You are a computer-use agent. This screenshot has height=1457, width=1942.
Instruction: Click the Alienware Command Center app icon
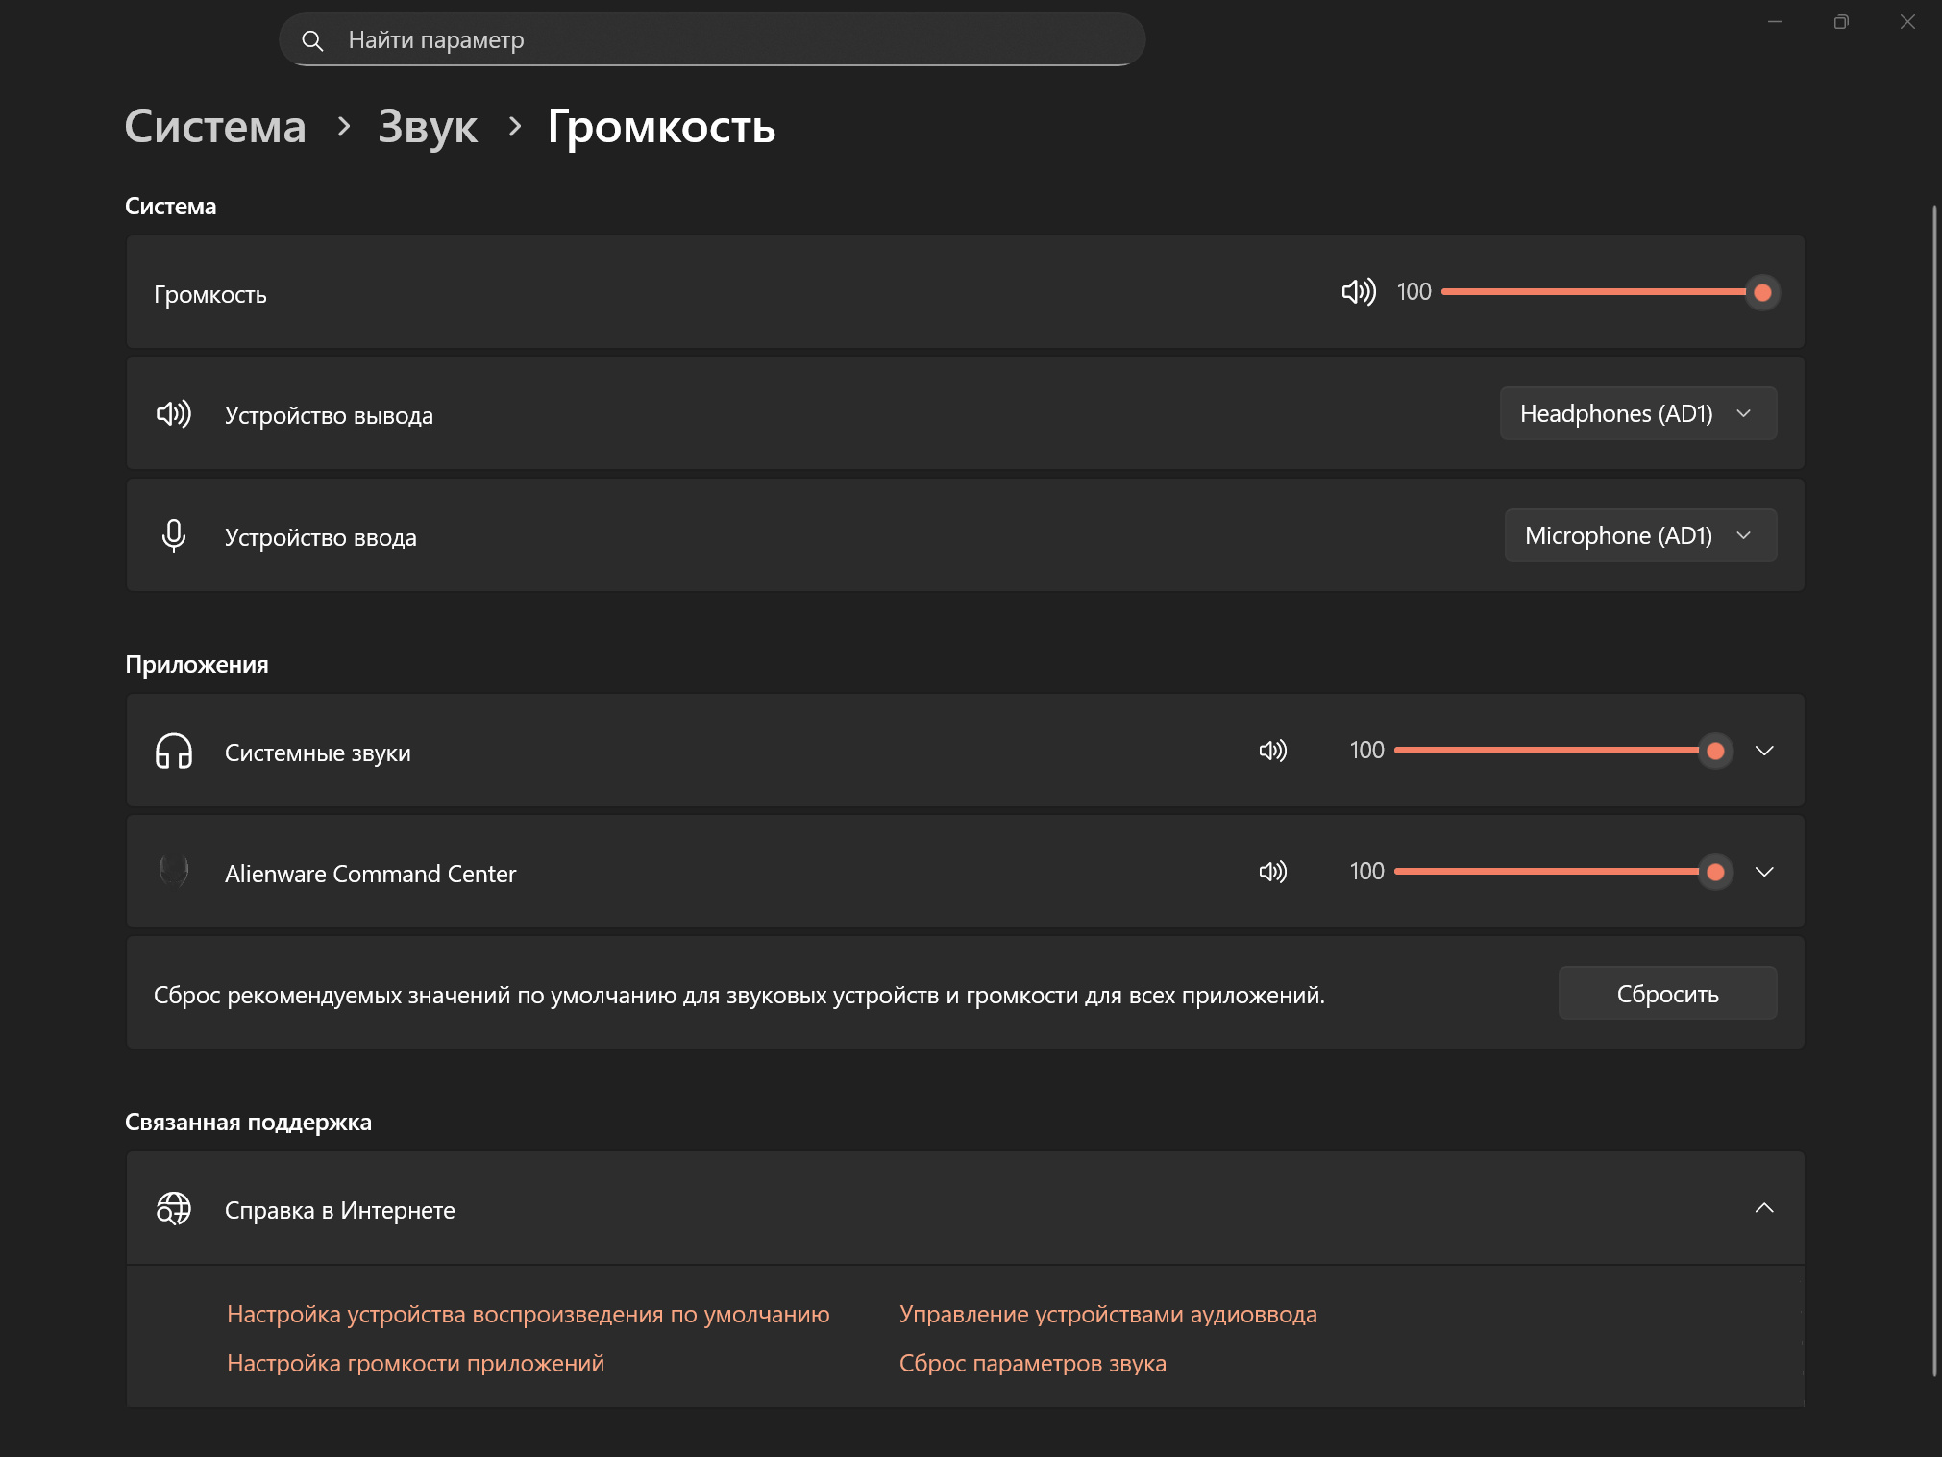[x=174, y=872]
